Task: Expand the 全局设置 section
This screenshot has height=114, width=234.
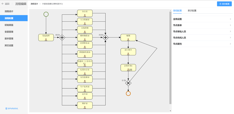Action: click(x=203, y=19)
